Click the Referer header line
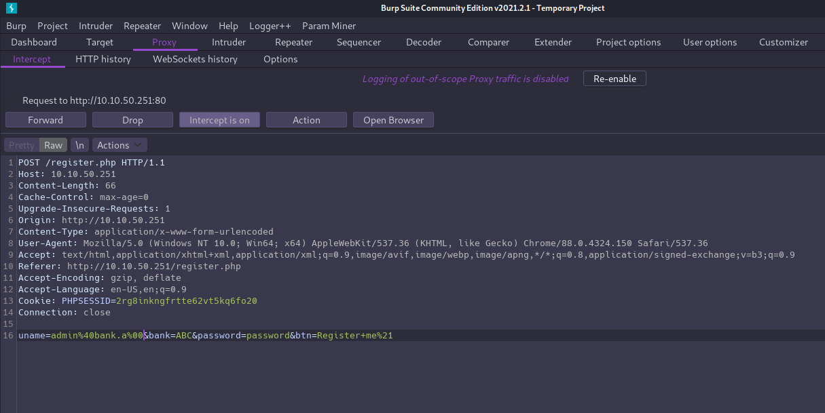 (130, 267)
